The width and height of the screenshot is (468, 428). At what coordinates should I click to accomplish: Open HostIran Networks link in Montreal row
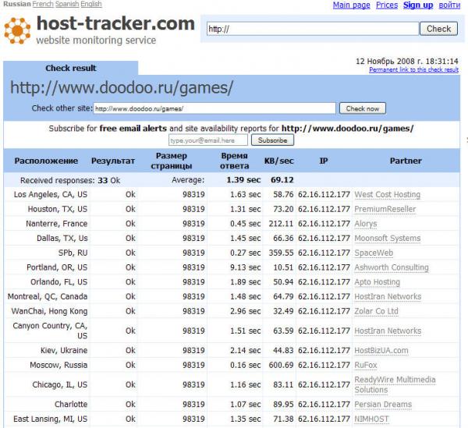click(388, 297)
